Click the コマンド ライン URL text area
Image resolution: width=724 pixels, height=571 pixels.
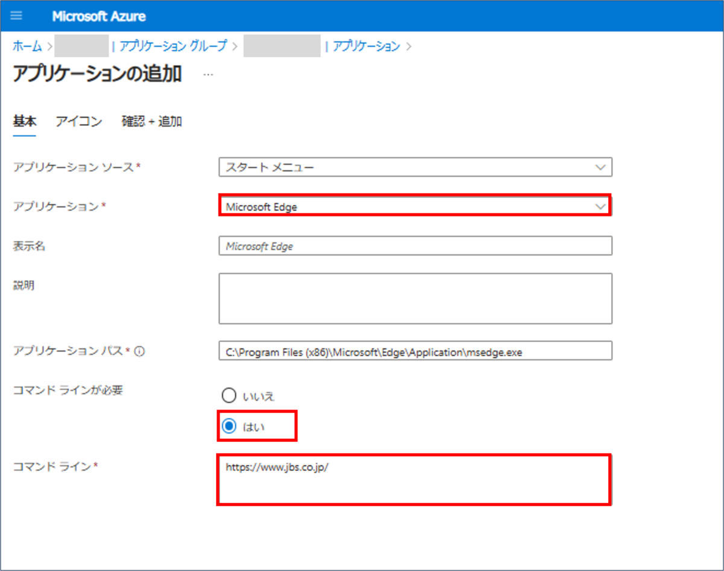tap(414, 480)
